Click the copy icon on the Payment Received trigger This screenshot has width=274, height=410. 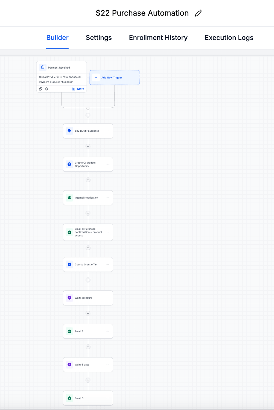(41, 89)
